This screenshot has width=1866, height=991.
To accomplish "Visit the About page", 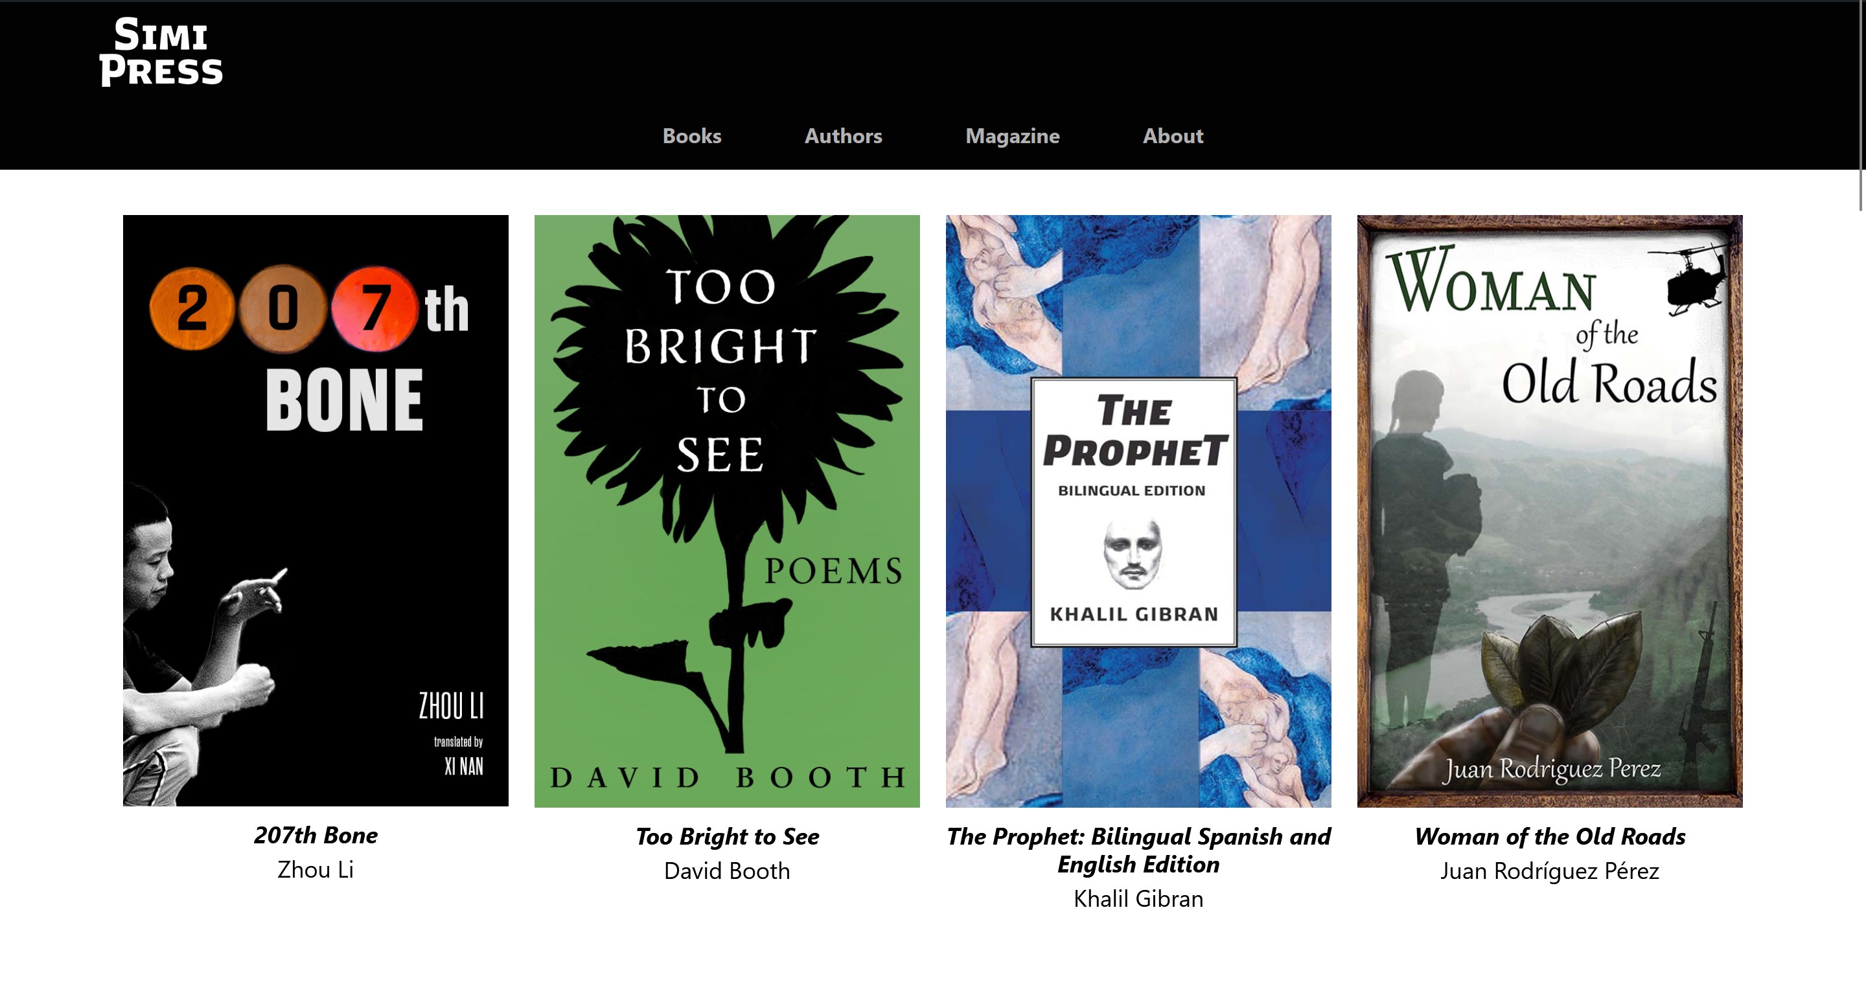I will pos(1173,135).
